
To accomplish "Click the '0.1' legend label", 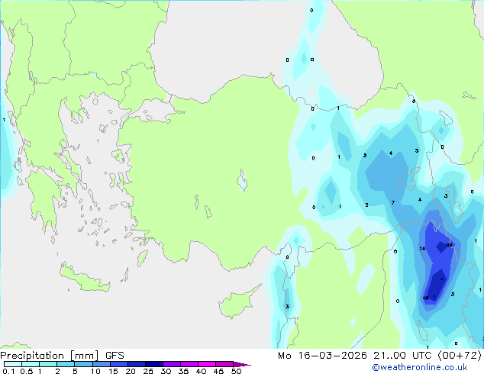I will coord(8,371).
